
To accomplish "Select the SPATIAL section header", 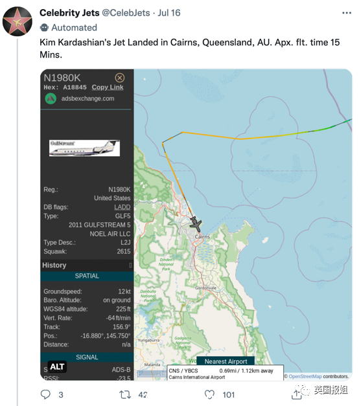I will pos(87,276).
